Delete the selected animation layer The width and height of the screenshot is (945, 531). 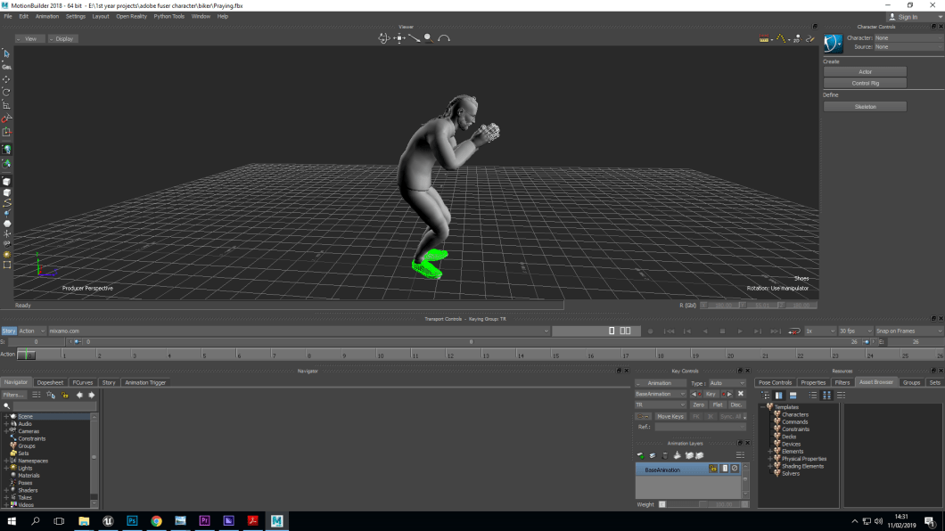[x=665, y=454]
